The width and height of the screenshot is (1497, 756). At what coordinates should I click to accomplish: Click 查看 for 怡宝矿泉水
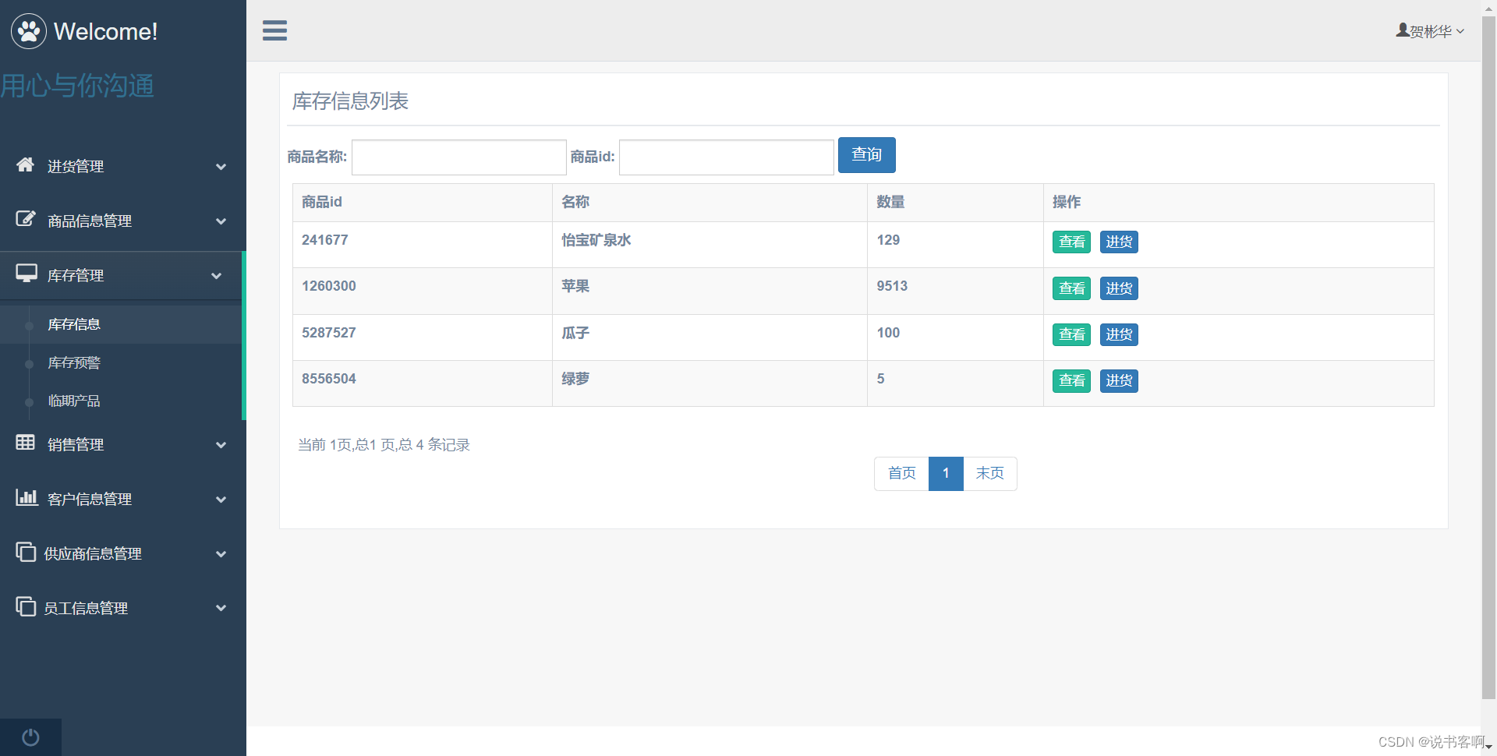(1071, 242)
